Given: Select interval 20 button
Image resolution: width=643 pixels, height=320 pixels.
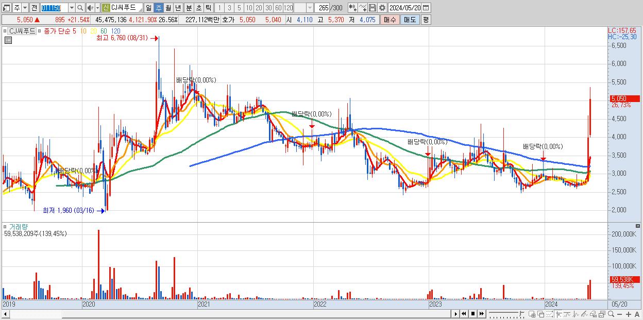Looking at the screenshot, I should point(259,8).
